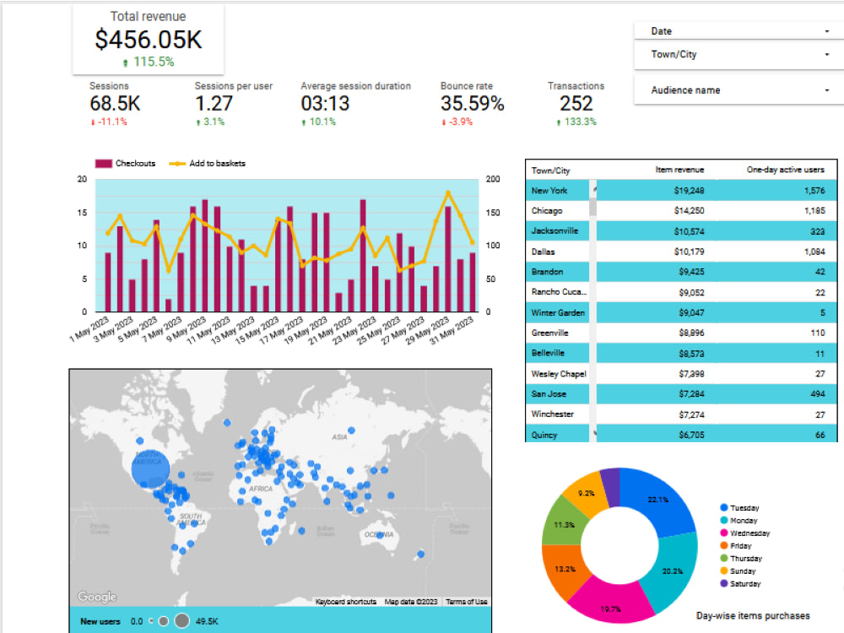Toggle the Saturday slice via its legend entry

pos(722,583)
